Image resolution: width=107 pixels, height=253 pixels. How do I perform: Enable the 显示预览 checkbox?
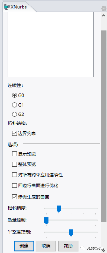pyautogui.click(x=14, y=154)
